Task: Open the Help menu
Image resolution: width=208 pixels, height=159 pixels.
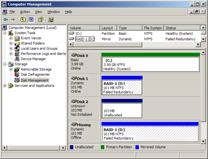Action: [69, 12]
